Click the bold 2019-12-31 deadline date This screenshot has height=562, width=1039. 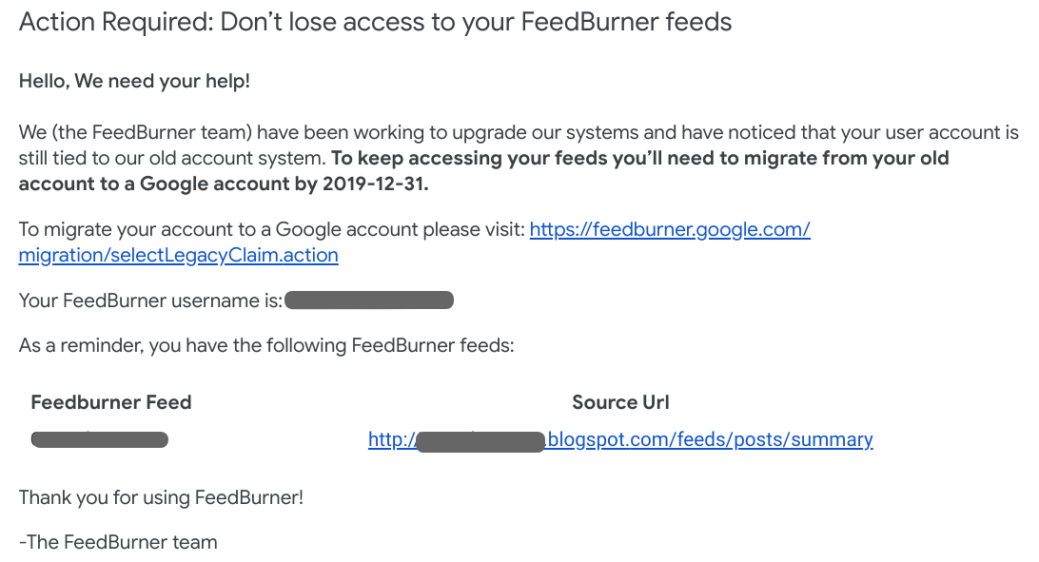tap(375, 184)
